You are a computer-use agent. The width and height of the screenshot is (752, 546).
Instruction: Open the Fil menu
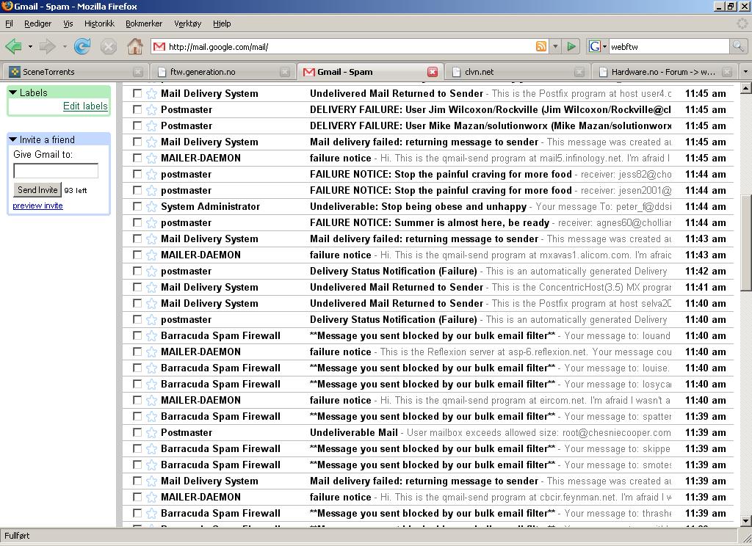pos(9,23)
